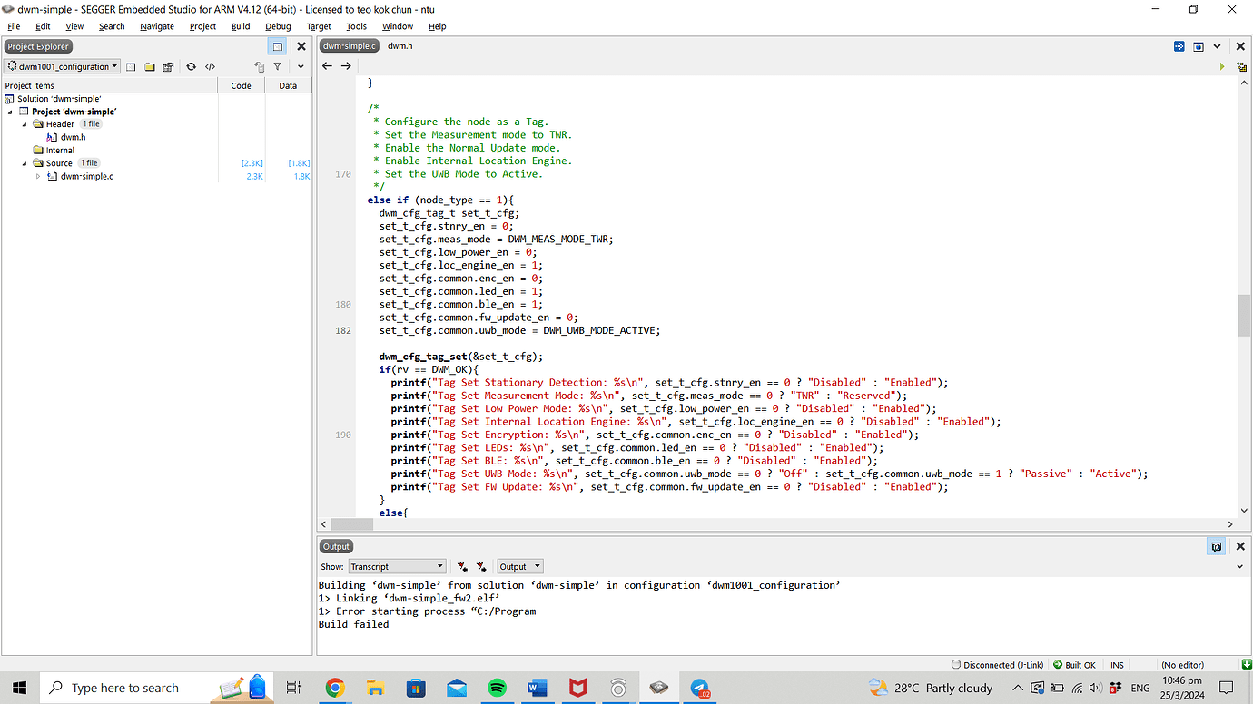Open Project Explorer options chevron menu
Image resolution: width=1253 pixels, height=704 pixels.
click(301, 66)
